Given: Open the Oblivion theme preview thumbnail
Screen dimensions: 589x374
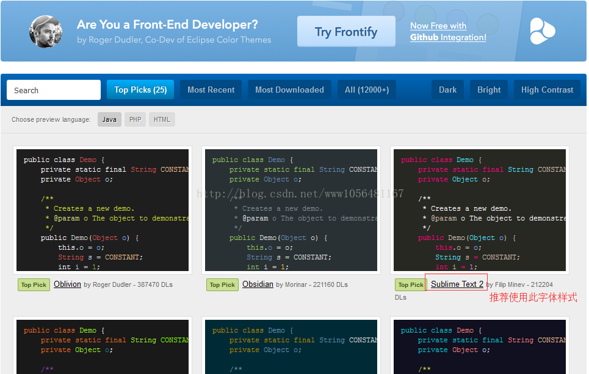Looking at the screenshot, I should click(x=103, y=210).
